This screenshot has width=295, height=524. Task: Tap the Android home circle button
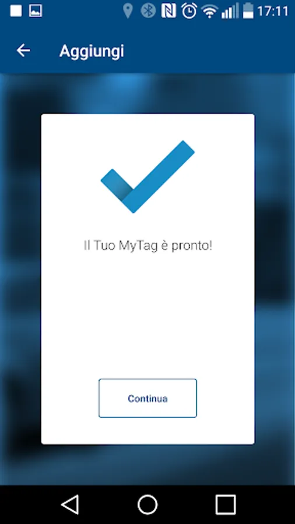pos(147,504)
